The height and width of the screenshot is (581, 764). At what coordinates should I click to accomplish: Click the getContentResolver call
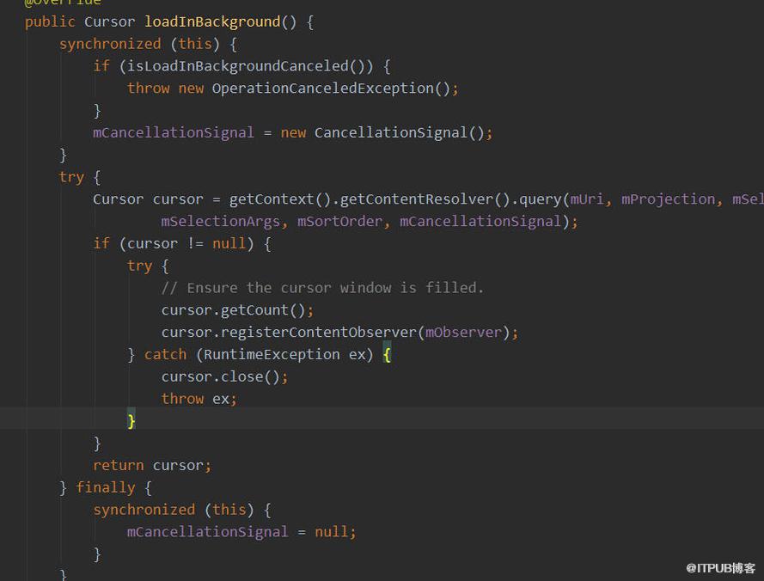click(417, 199)
